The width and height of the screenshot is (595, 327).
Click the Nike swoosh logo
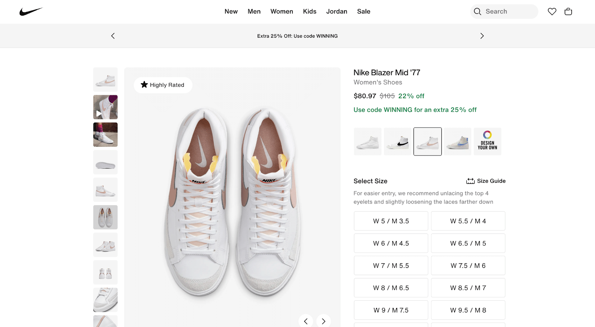point(31,12)
